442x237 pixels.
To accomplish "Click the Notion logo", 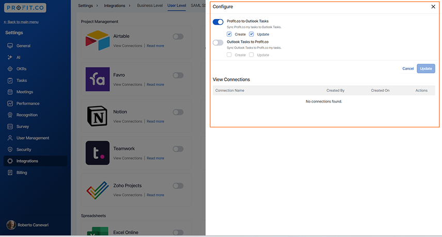I will tap(97, 116).
